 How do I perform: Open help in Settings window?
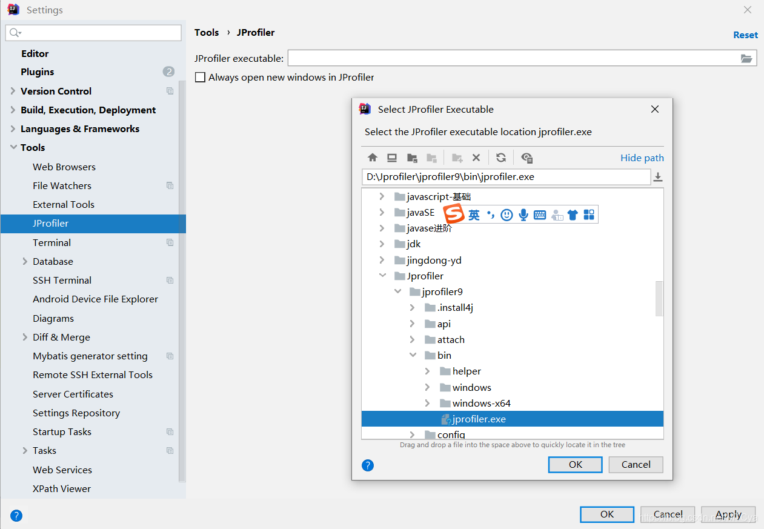pos(16,516)
